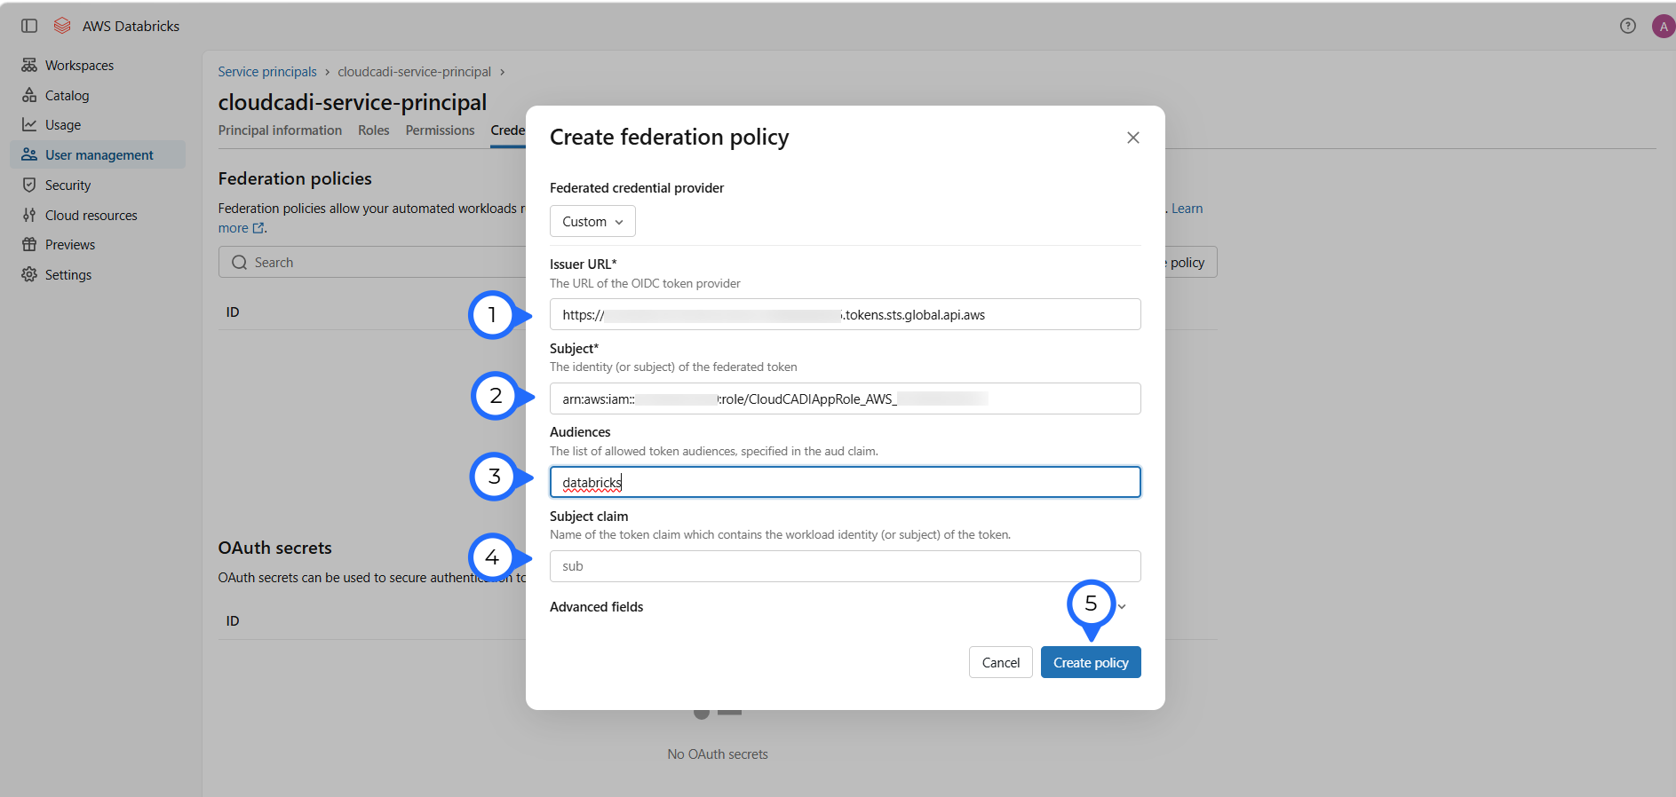Screen dimensions: 1676x797
Task: Click the Advanced fields label
Action: tap(597, 607)
